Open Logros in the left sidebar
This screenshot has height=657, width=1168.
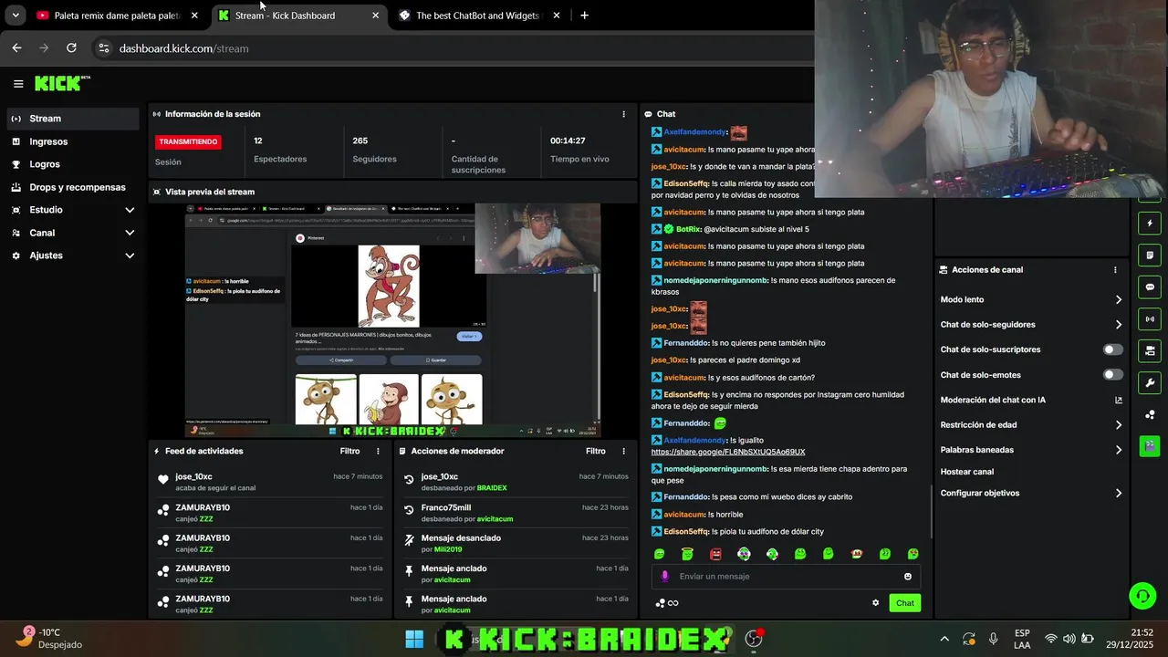click(x=73, y=164)
